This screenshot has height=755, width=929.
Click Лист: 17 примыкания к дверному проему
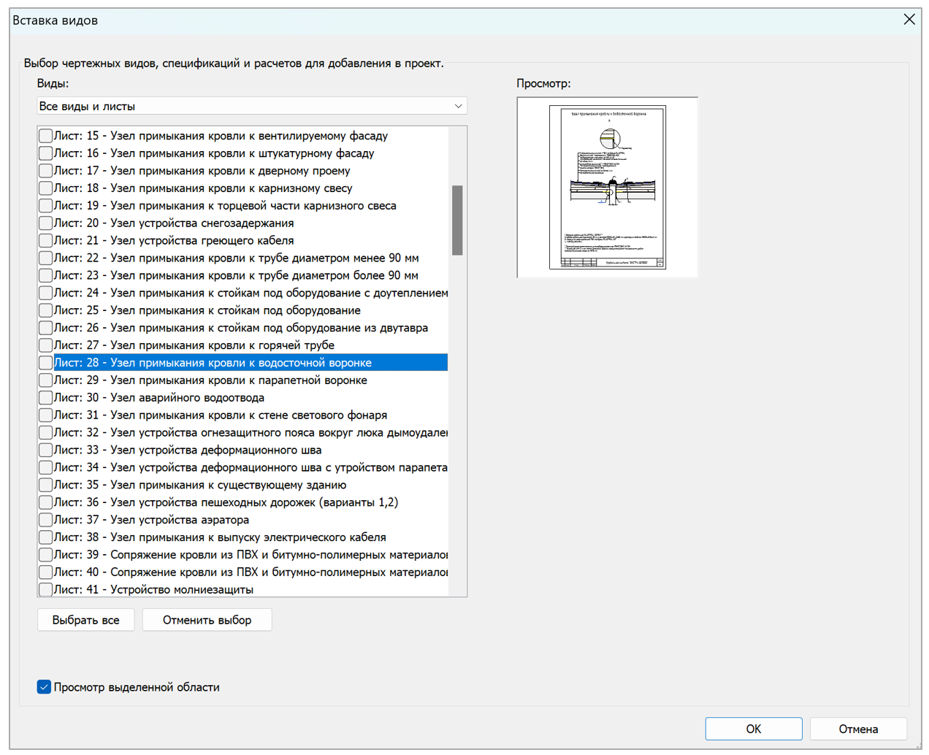pos(202,171)
